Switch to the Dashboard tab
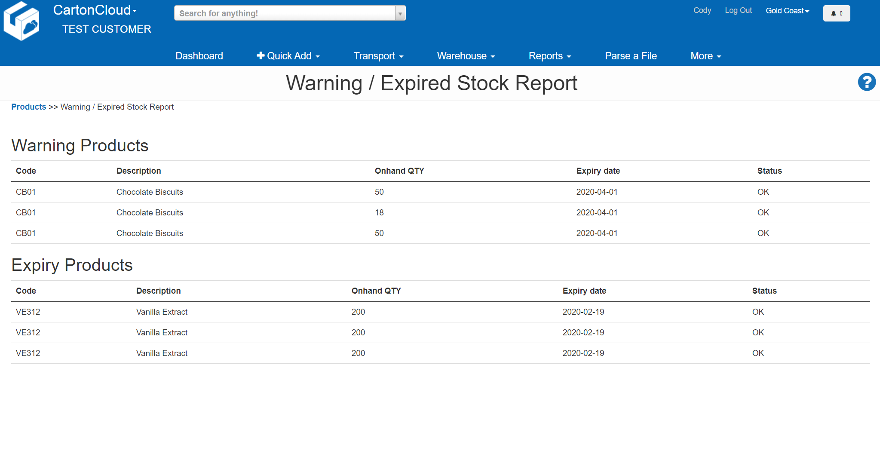 pos(199,56)
